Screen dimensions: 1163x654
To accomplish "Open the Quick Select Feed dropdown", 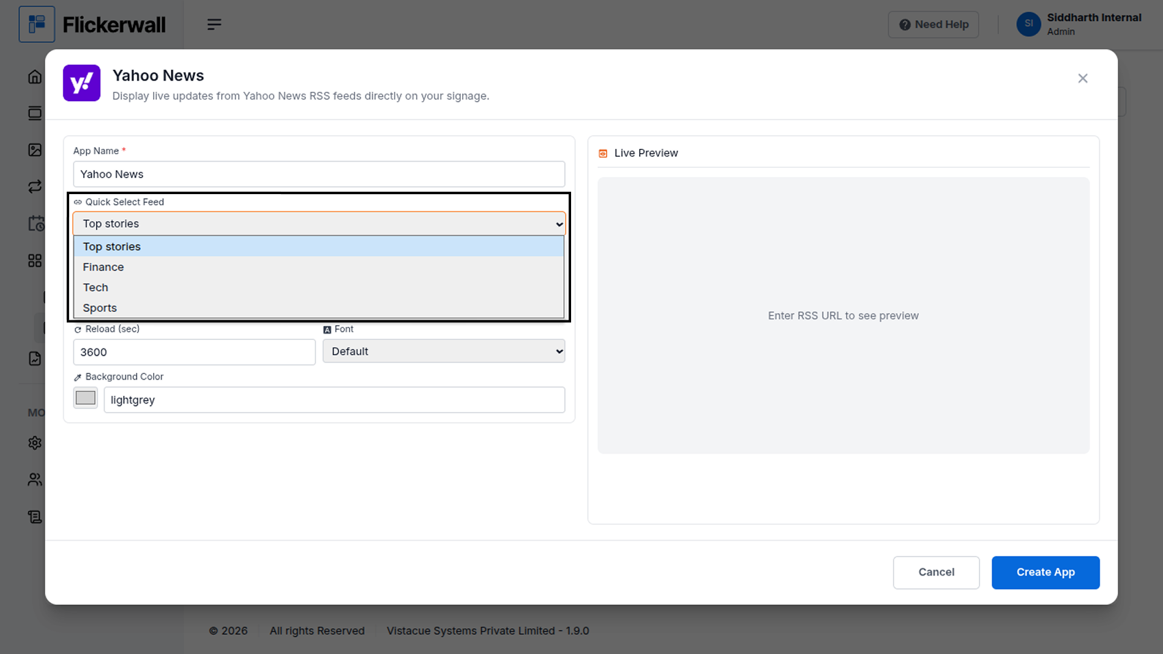I will coord(319,224).
